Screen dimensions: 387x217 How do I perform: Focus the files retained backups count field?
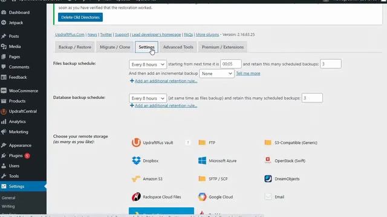tap(331, 64)
